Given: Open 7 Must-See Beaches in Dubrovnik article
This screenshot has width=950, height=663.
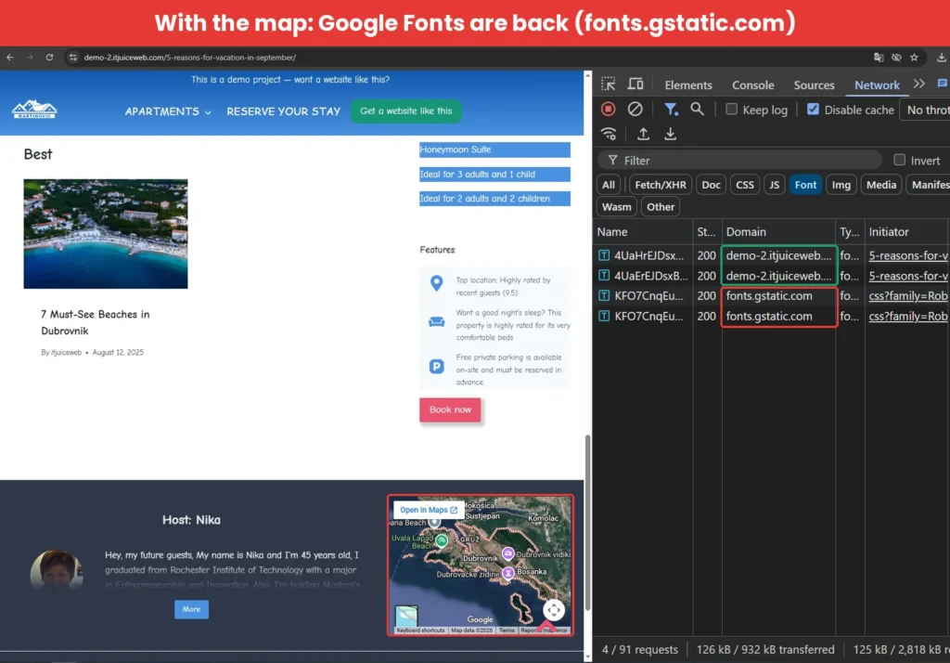Looking at the screenshot, I should pos(96,322).
